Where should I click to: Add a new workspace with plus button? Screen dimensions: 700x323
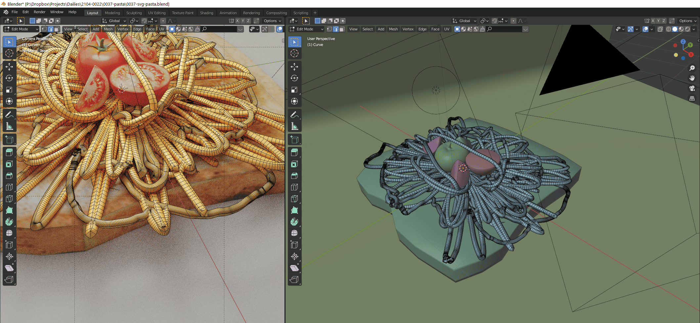pyautogui.click(x=315, y=13)
